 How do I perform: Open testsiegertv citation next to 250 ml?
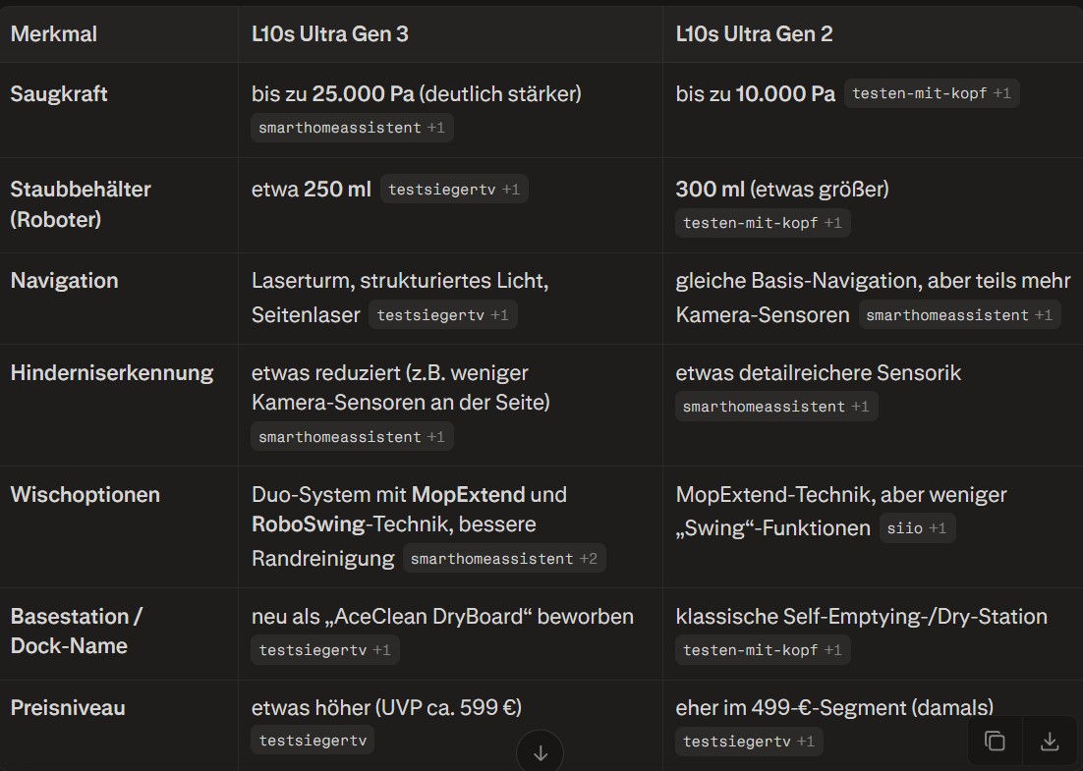click(454, 190)
